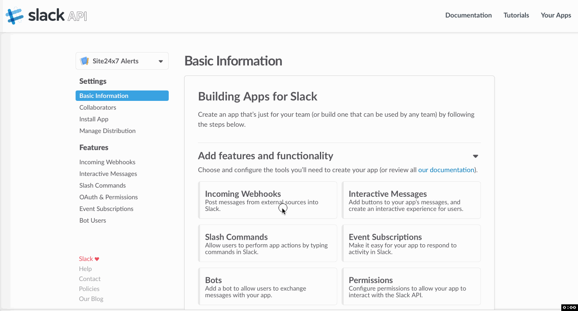Image resolution: width=578 pixels, height=311 pixels.
Task: Select Basic Information in Settings sidebar
Action: (x=122, y=96)
